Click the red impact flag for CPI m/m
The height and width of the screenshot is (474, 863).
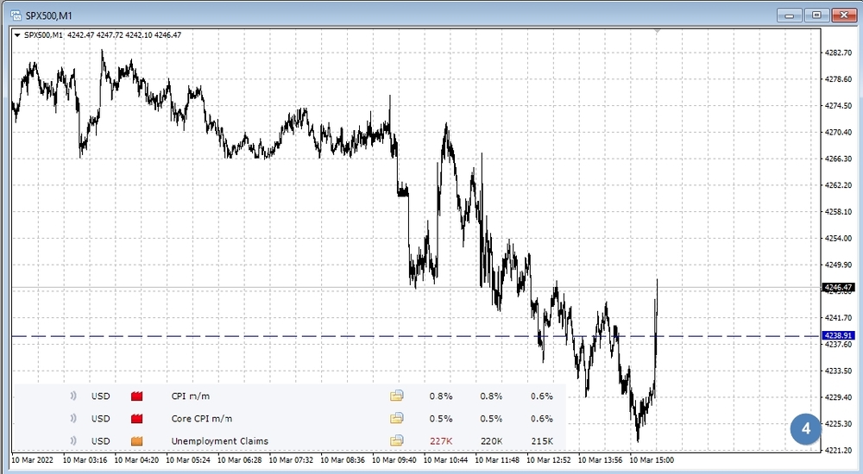tap(136, 396)
